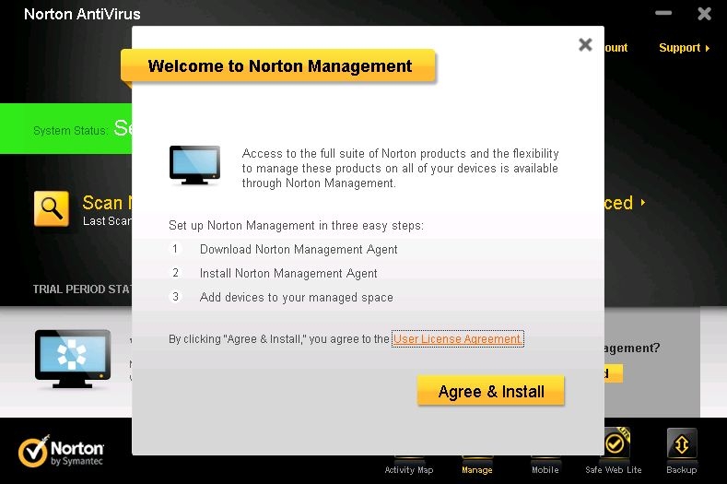Click the step number 1 circle
Image resolution: width=727 pixels, height=484 pixels.
[175, 249]
